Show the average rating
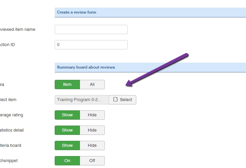The image size is (246, 168). (x=67, y=115)
